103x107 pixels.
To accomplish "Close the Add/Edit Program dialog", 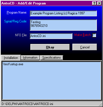I will tap(99, 3).
